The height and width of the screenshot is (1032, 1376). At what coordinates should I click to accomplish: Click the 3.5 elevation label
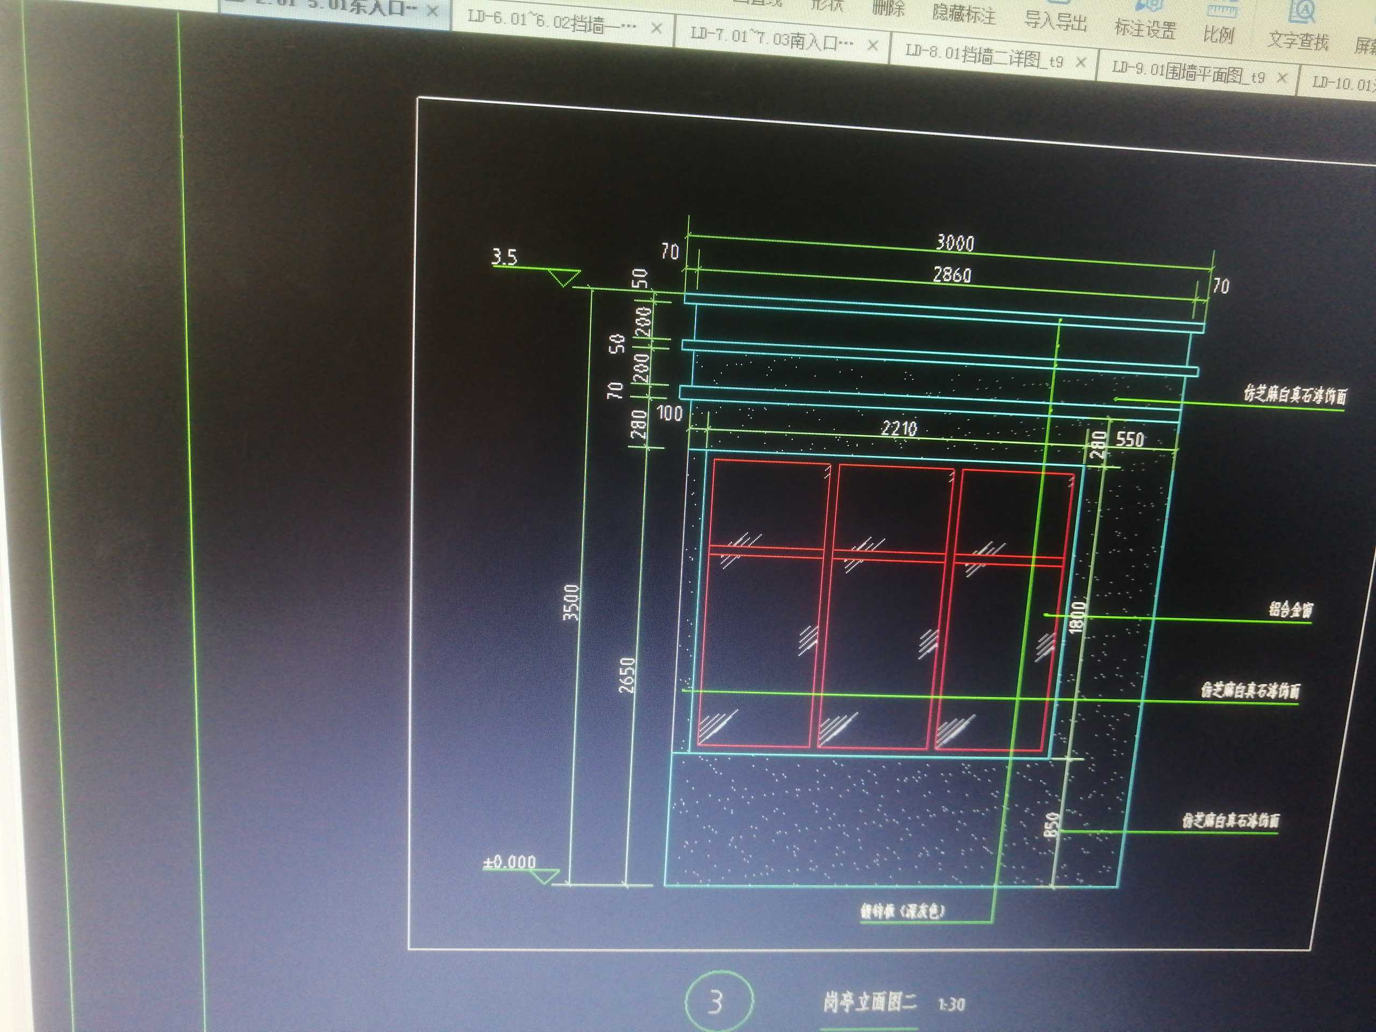pyautogui.click(x=505, y=256)
